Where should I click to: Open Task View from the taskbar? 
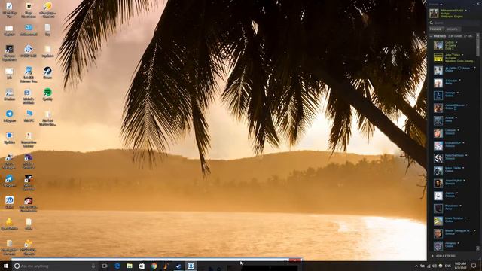(x=105, y=266)
